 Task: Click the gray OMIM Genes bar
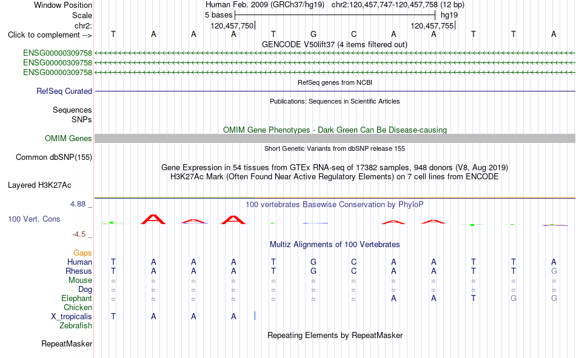point(335,139)
